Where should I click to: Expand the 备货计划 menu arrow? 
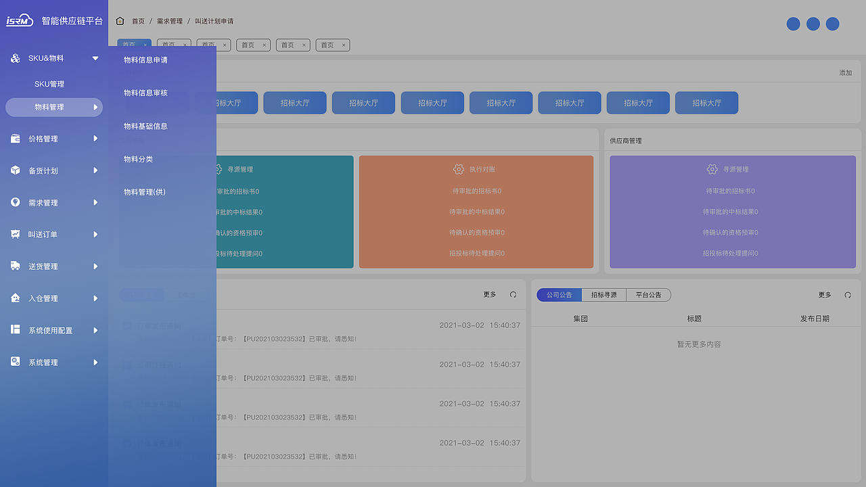(95, 170)
